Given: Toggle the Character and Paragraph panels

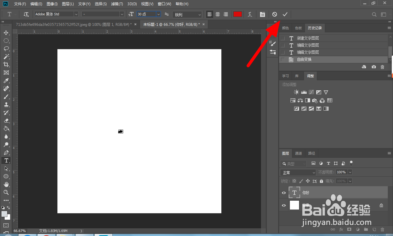Looking at the screenshot, I should click(x=262, y=14).
